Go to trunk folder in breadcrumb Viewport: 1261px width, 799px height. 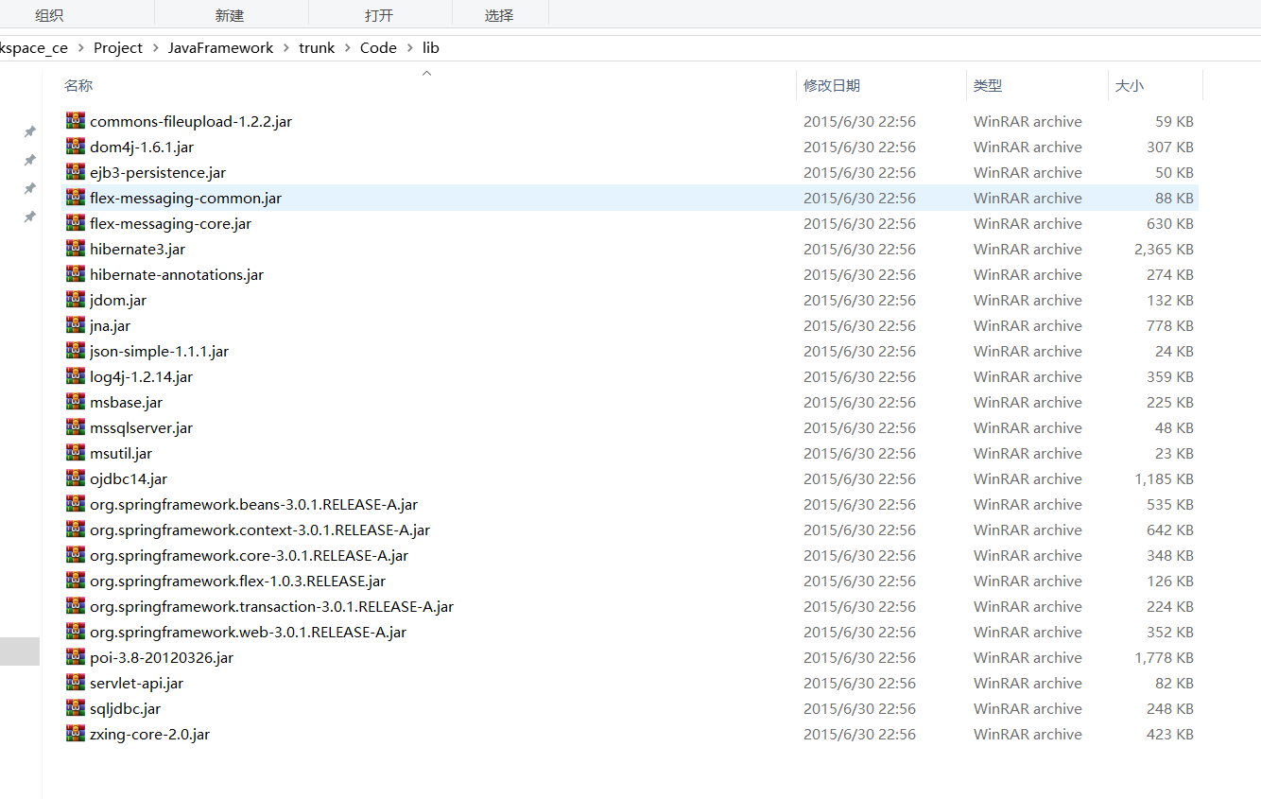(317, 48)
